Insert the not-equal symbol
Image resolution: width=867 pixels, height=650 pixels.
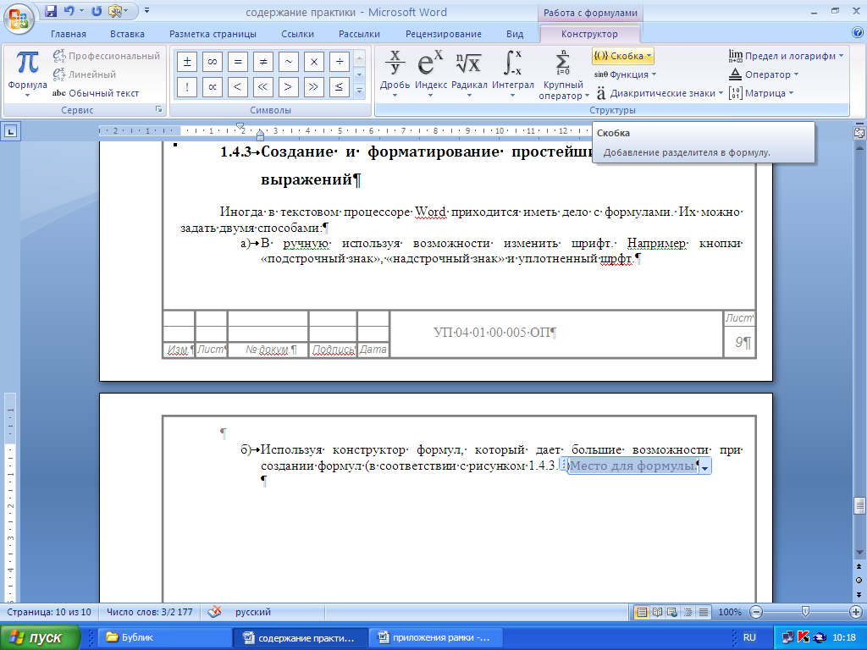(263, 62)
